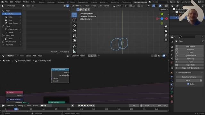The image size is (205, 115).
Task: Click the End frame field 250
Action: (162, 106)
